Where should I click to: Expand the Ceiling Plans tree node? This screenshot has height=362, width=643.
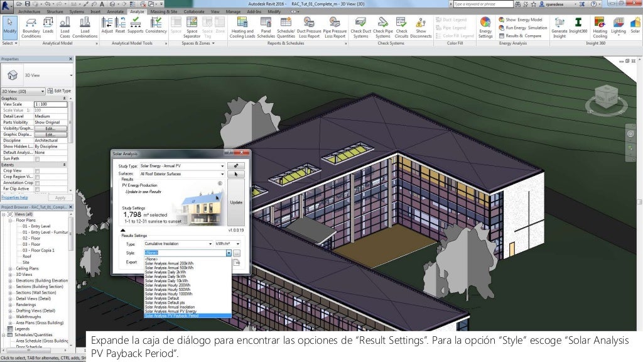tap(10, 269)
